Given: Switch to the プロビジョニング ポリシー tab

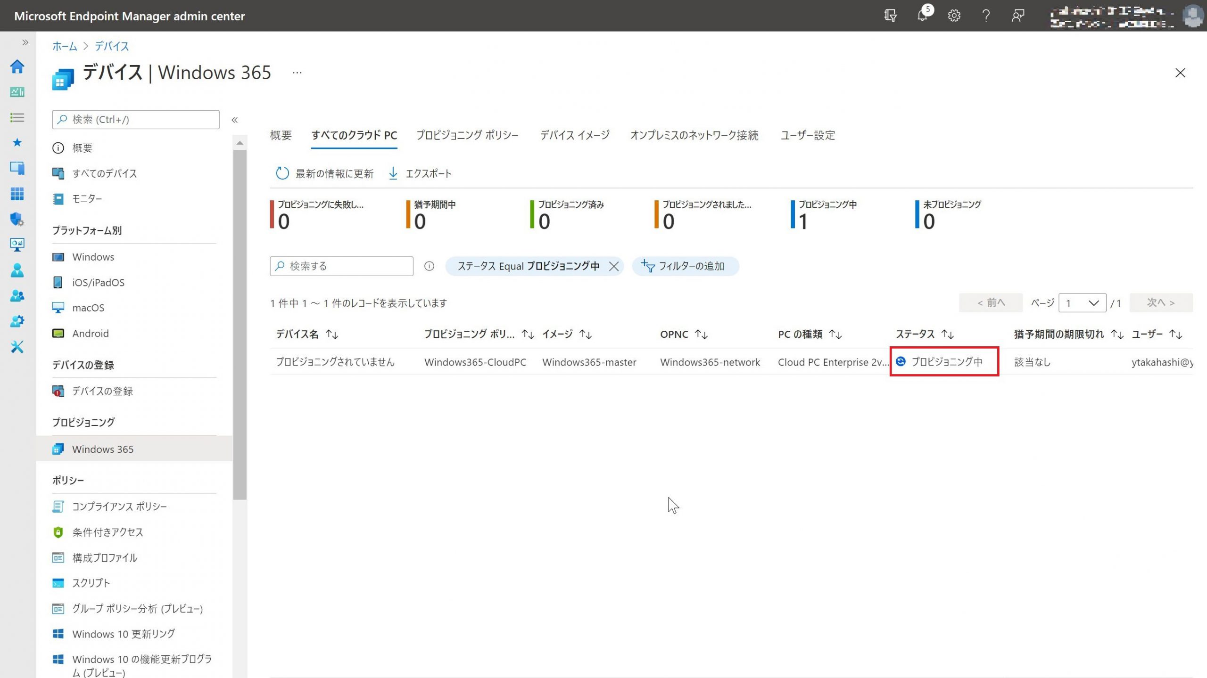Looking at the screenshot, I should pyautogui.click(x=467, y=135).
